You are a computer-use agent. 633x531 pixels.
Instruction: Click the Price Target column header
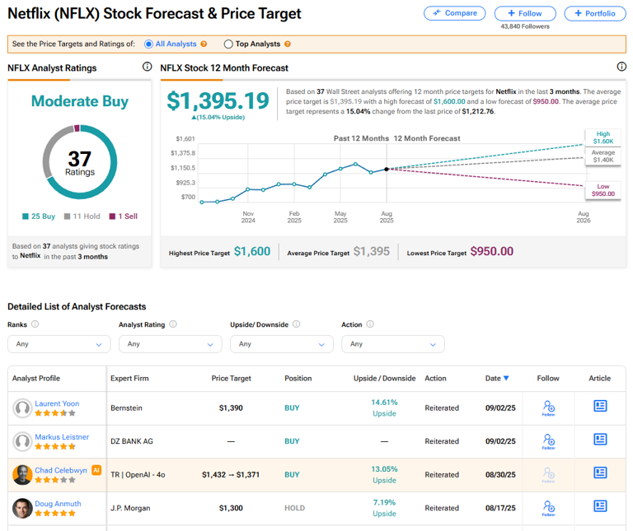(232, 378)
